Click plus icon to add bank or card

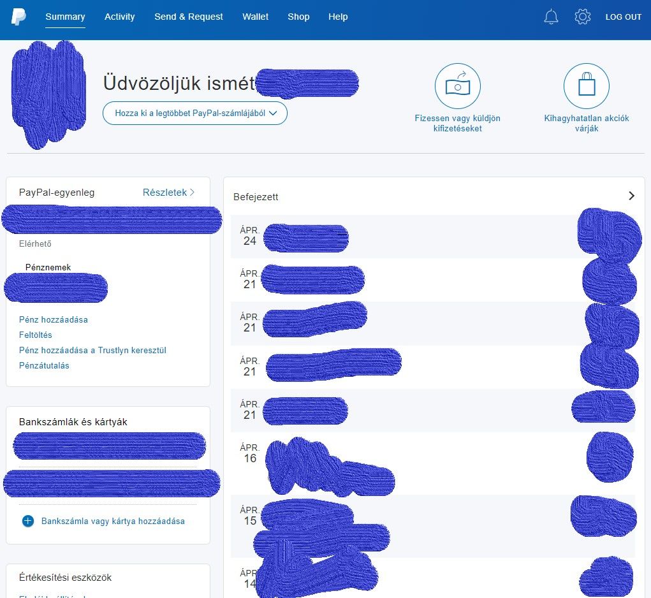pos(28,521)
